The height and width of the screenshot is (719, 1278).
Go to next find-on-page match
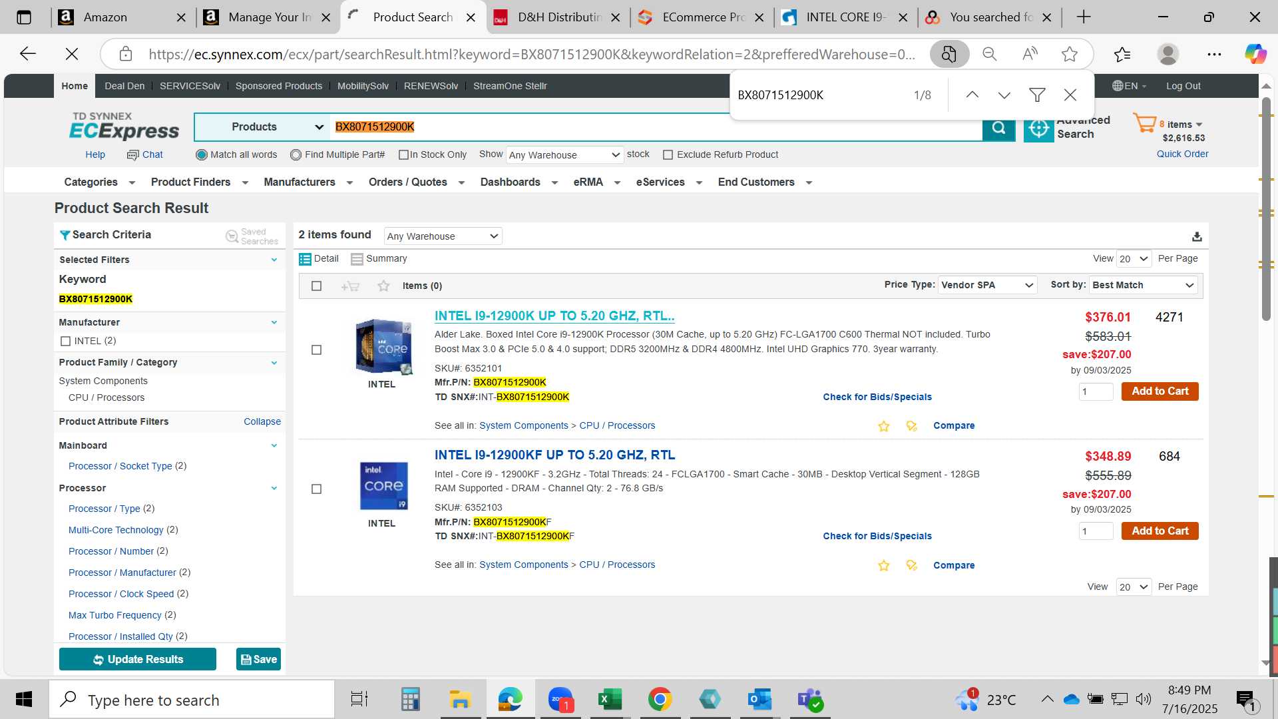[x=1004, y=95]
